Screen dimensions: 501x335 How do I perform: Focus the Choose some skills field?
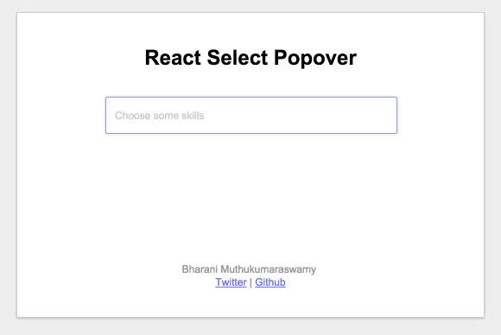[251, 116]
